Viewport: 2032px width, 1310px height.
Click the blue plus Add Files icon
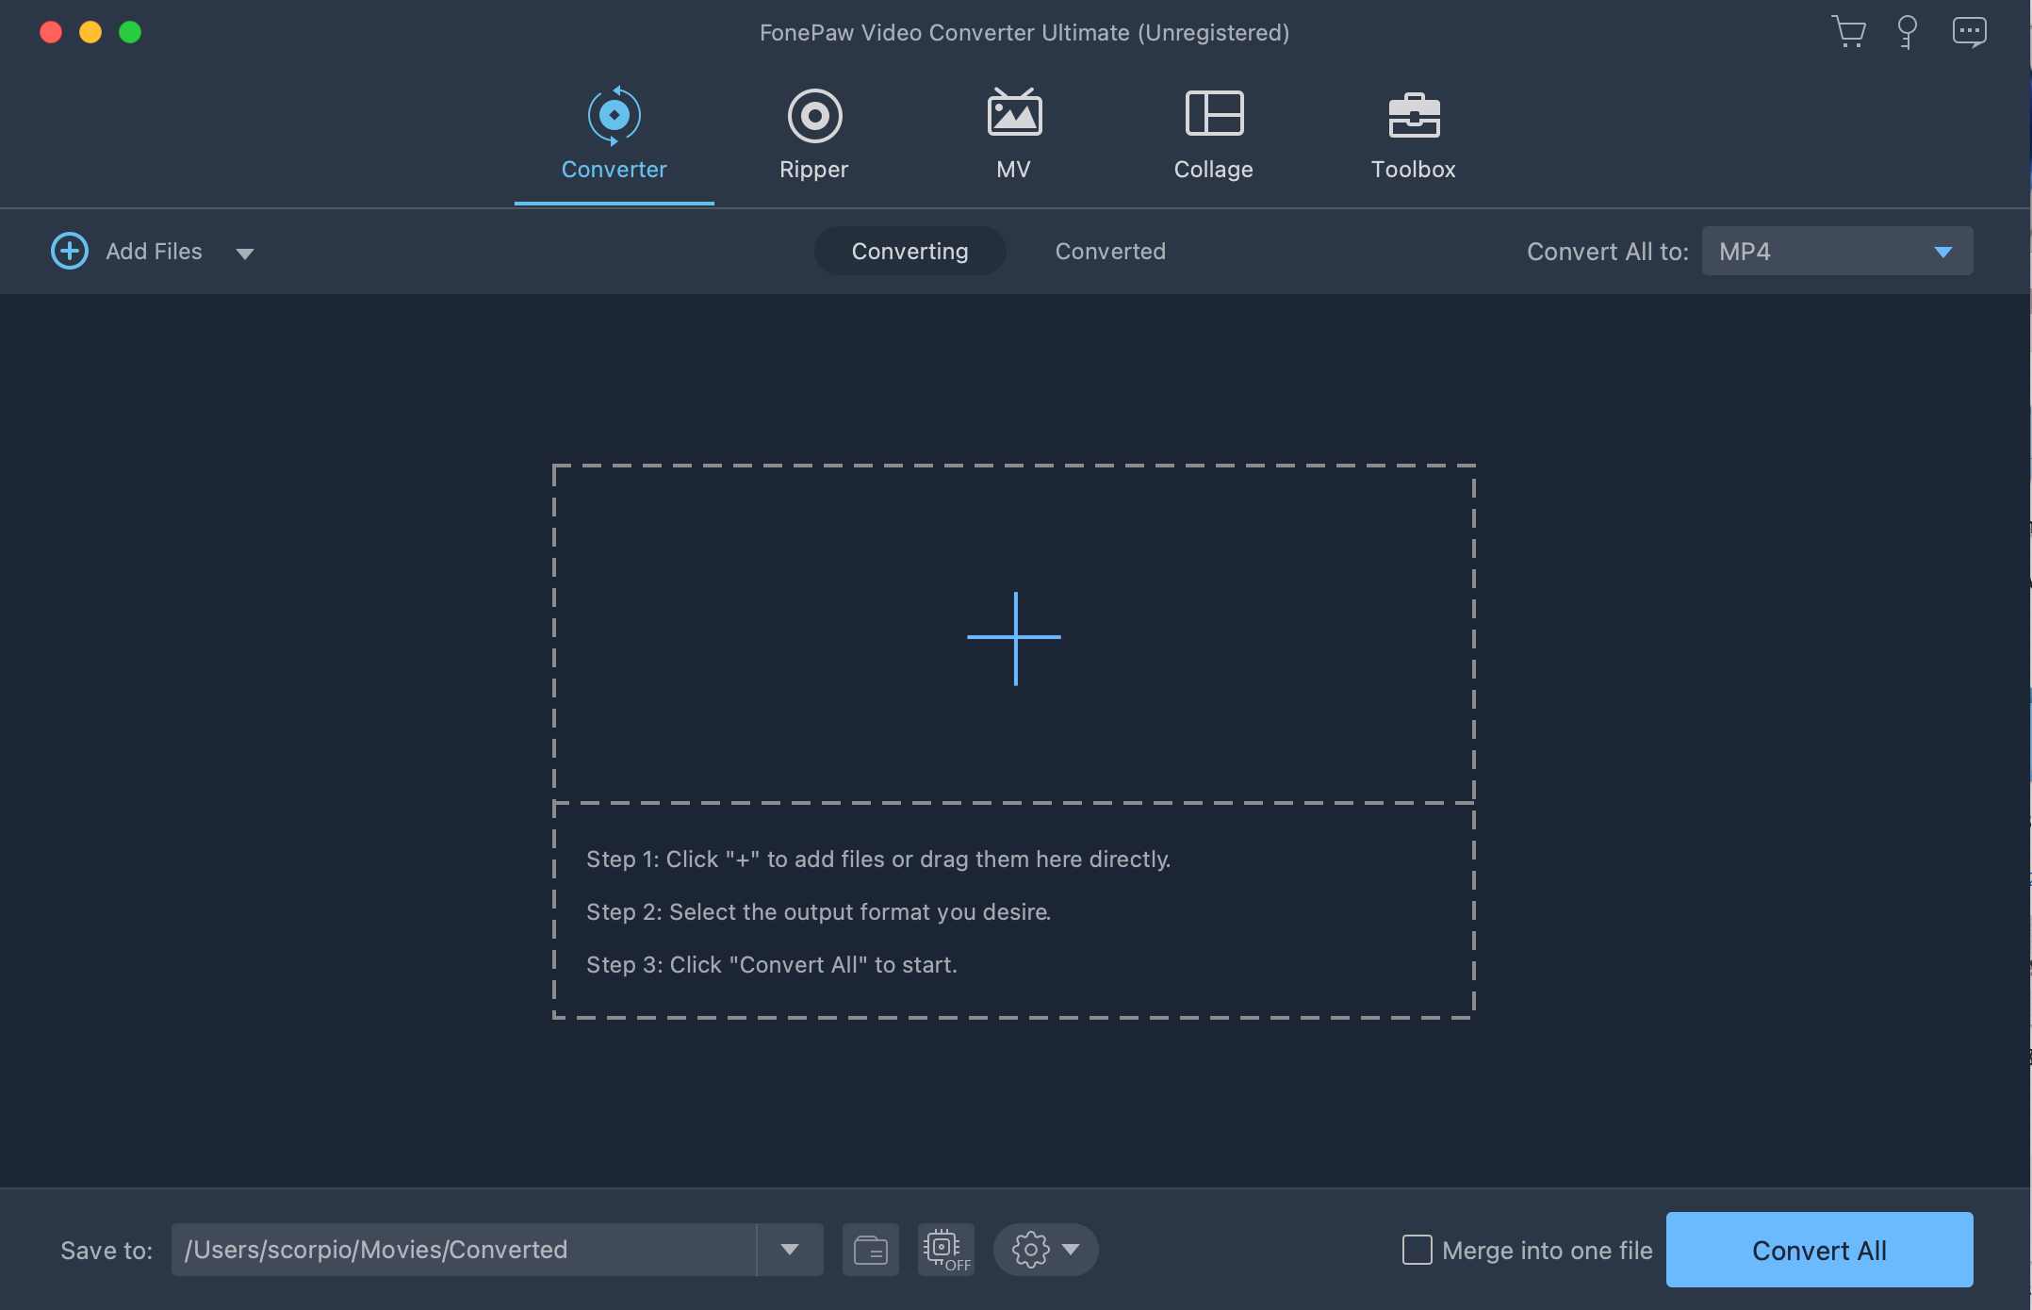pos(70,251)
